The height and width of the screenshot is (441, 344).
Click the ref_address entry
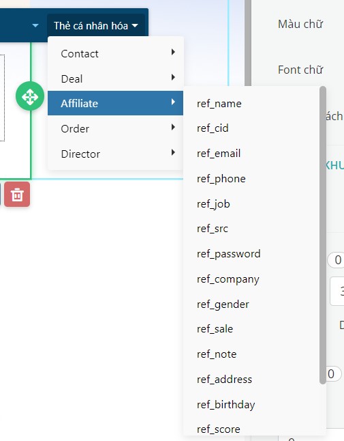point(224,380)
